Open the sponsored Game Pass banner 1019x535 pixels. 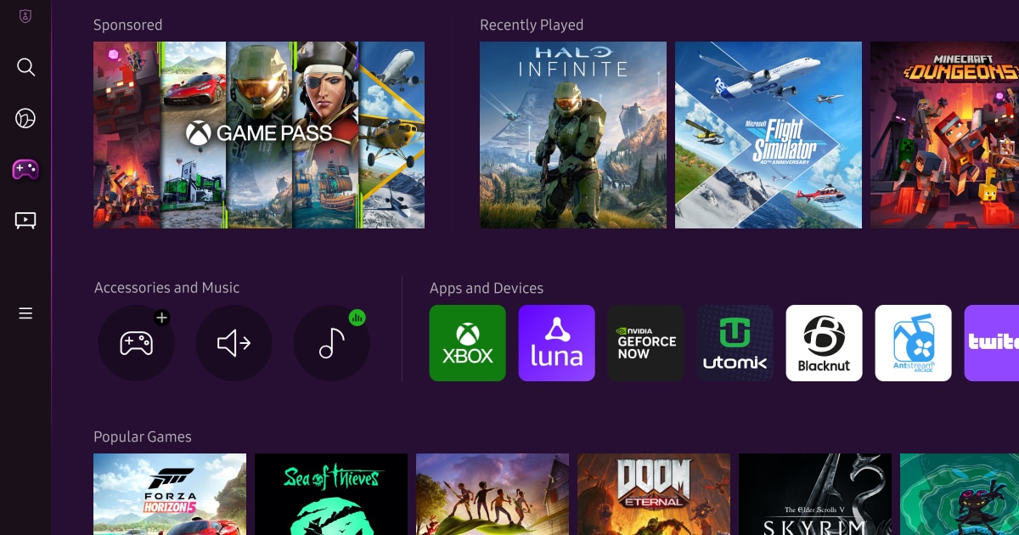[259, 135]
